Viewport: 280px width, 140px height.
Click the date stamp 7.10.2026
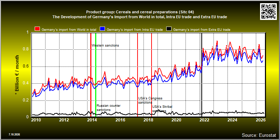14,134
